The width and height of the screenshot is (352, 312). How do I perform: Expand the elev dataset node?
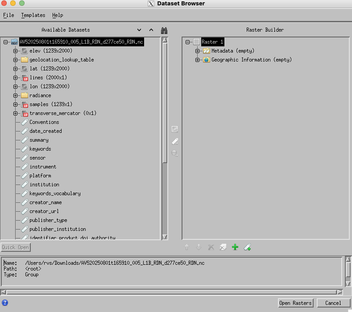15,51
